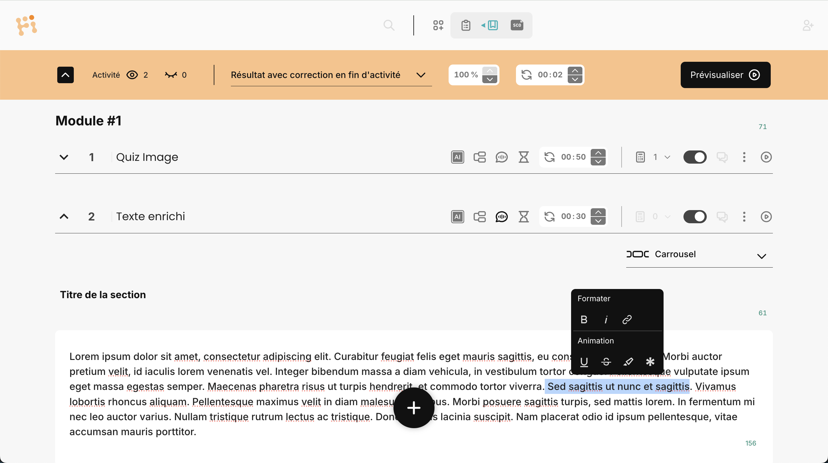828x463 pixels.
Task: Decrease the Texte enrichi 00:30 timer
Action: click(598, 220)
